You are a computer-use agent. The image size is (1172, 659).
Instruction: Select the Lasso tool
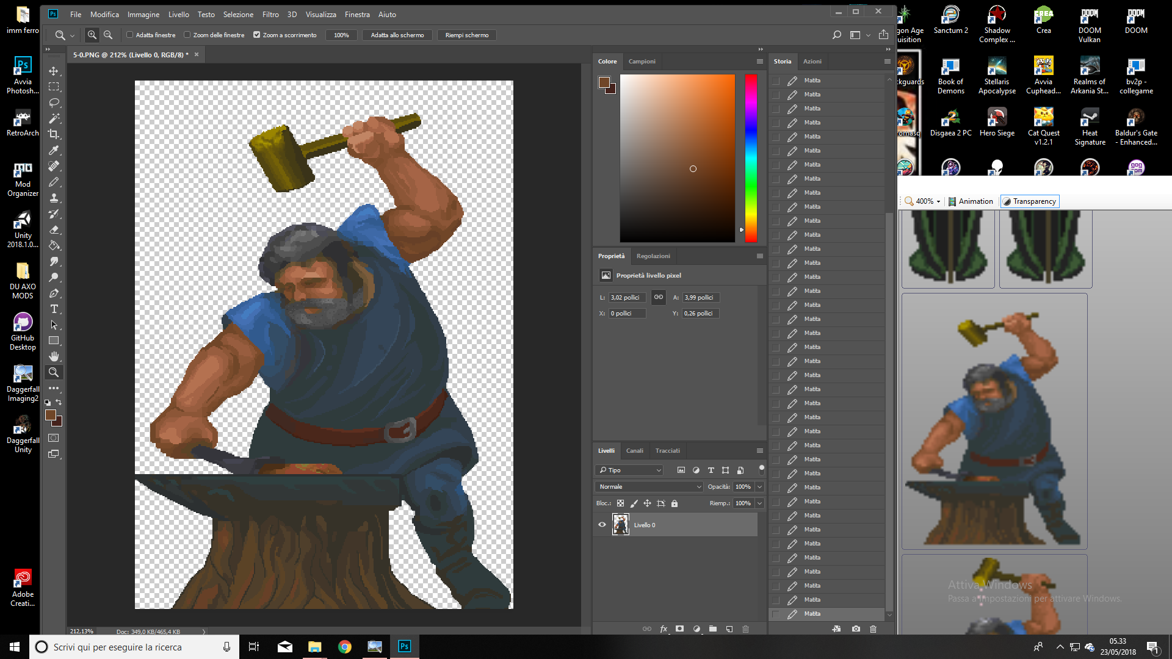[54, 103]
